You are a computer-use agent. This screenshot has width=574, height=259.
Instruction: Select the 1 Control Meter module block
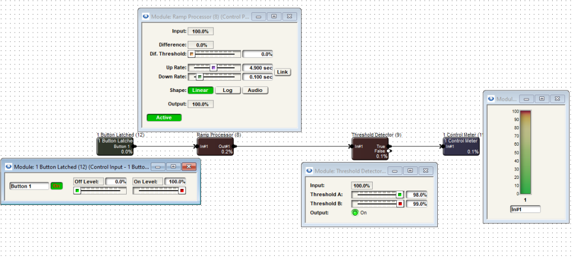coord(461,147)
